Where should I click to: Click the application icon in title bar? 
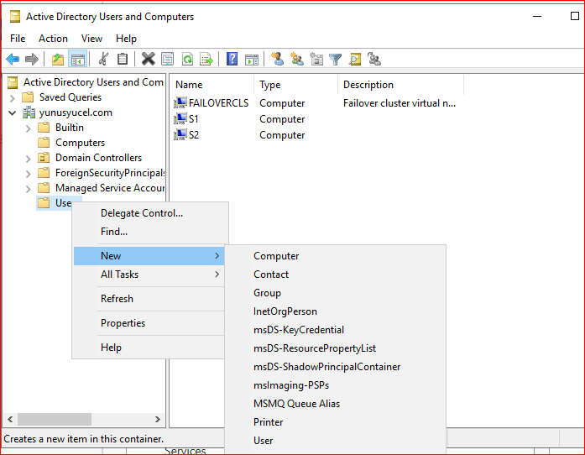[x=15, y=17]
